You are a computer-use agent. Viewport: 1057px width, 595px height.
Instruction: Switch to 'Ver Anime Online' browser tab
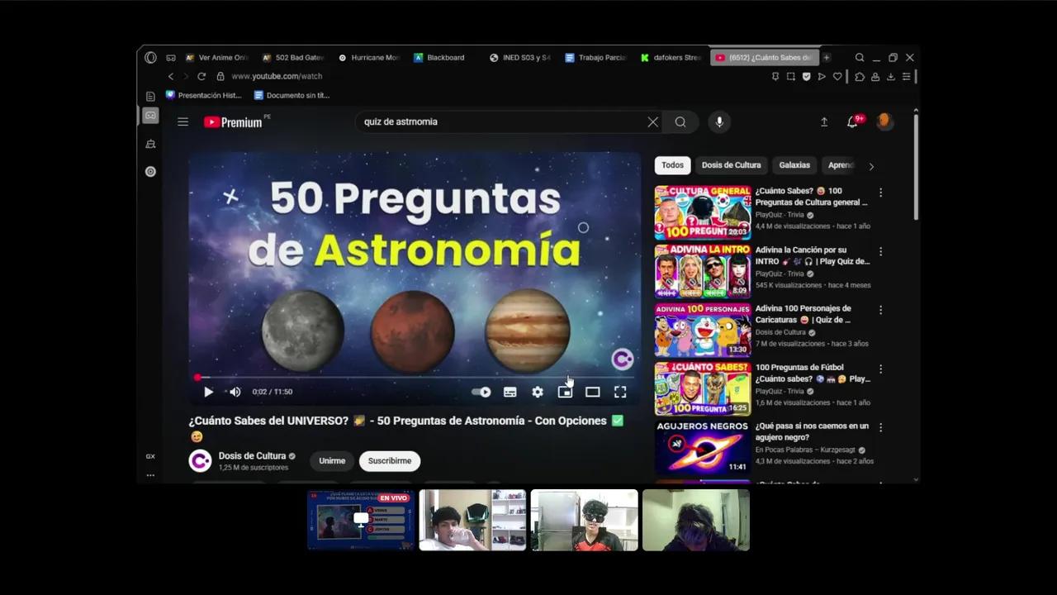point(216,58)
